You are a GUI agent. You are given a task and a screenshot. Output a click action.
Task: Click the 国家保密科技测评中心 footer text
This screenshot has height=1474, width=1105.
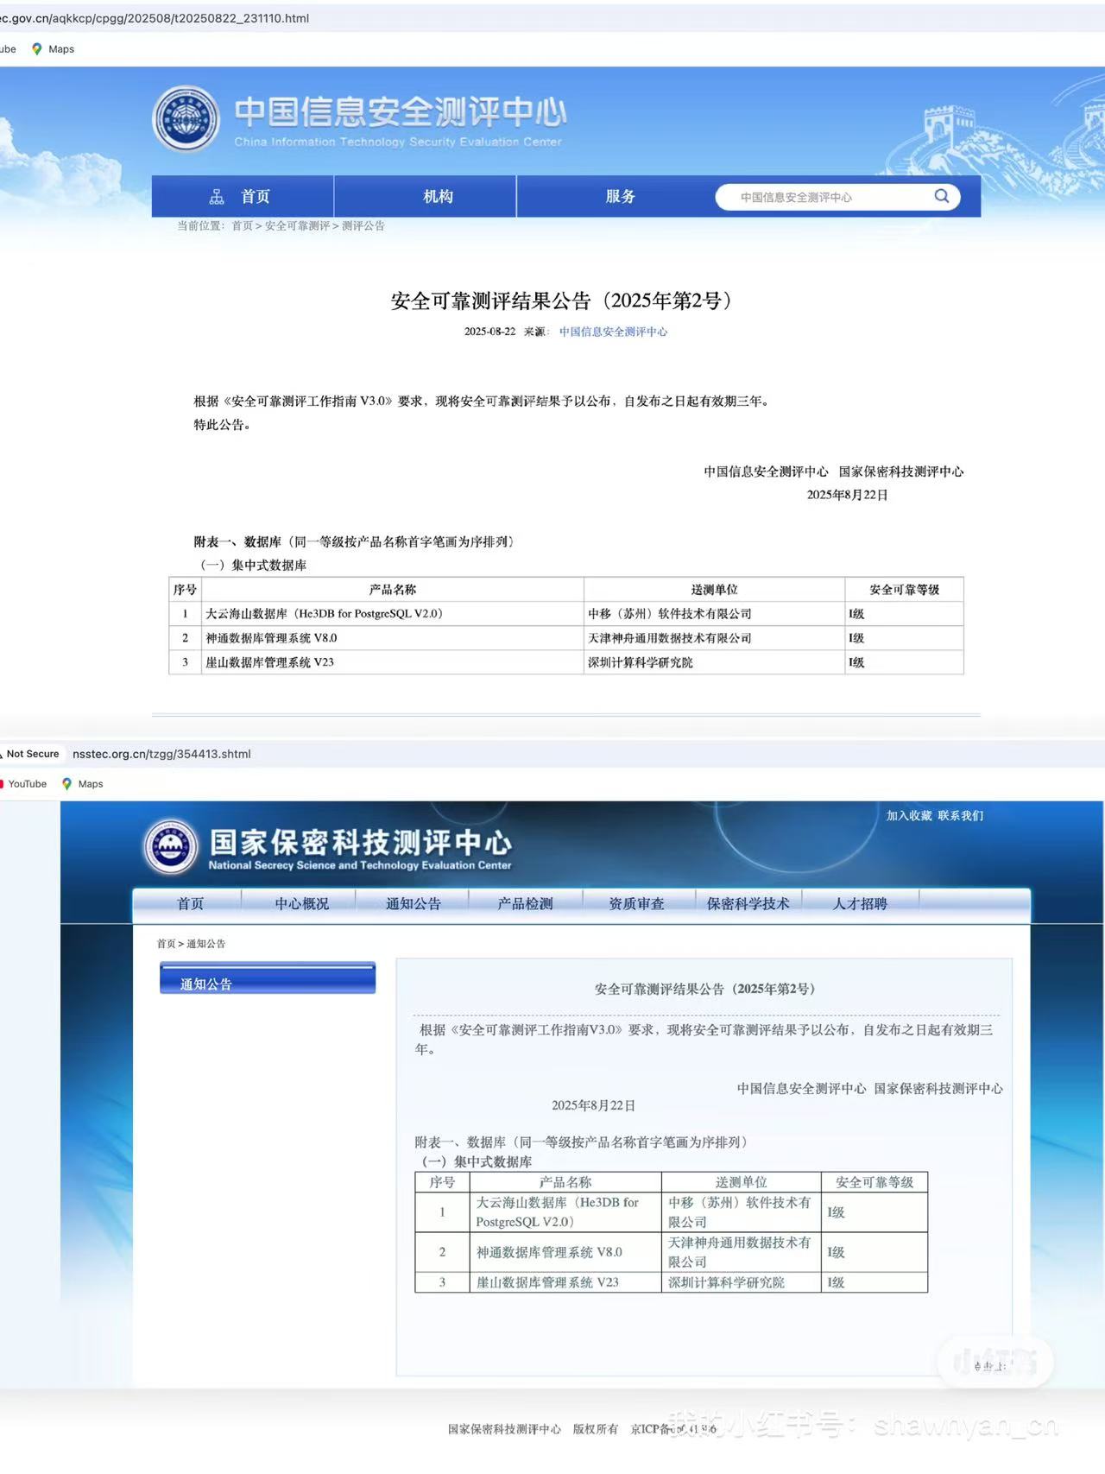click(504, 1429)
